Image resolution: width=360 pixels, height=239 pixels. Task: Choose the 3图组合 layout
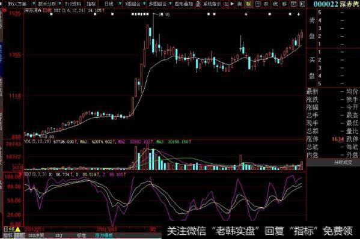click(x=133, y=4)
